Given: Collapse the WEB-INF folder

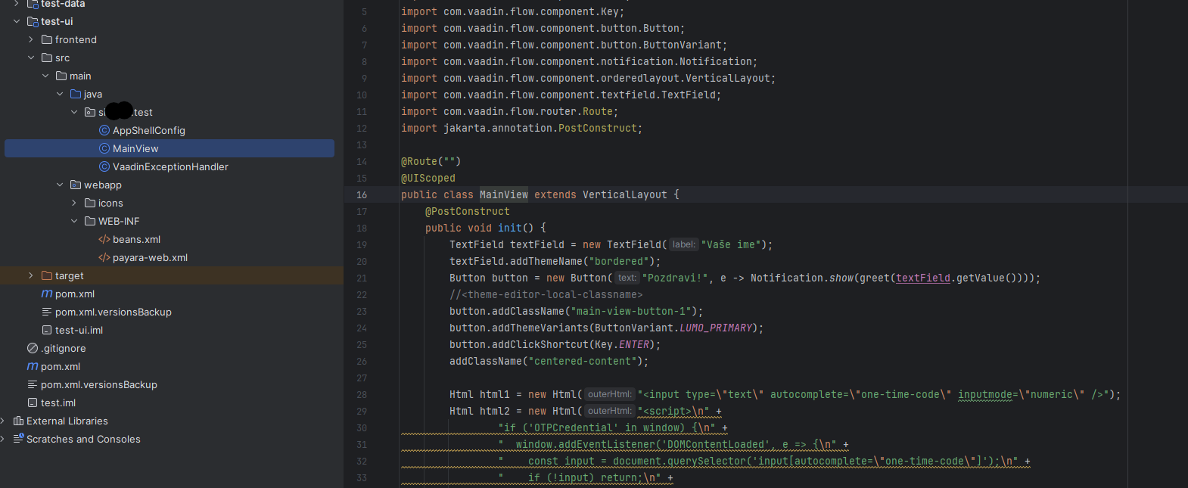Looking at the screenshot, I should [x=74, y=222].
